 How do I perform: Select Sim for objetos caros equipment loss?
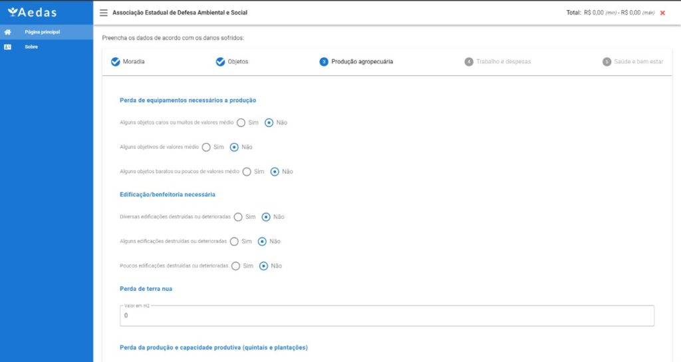click(x=241, y=122)
